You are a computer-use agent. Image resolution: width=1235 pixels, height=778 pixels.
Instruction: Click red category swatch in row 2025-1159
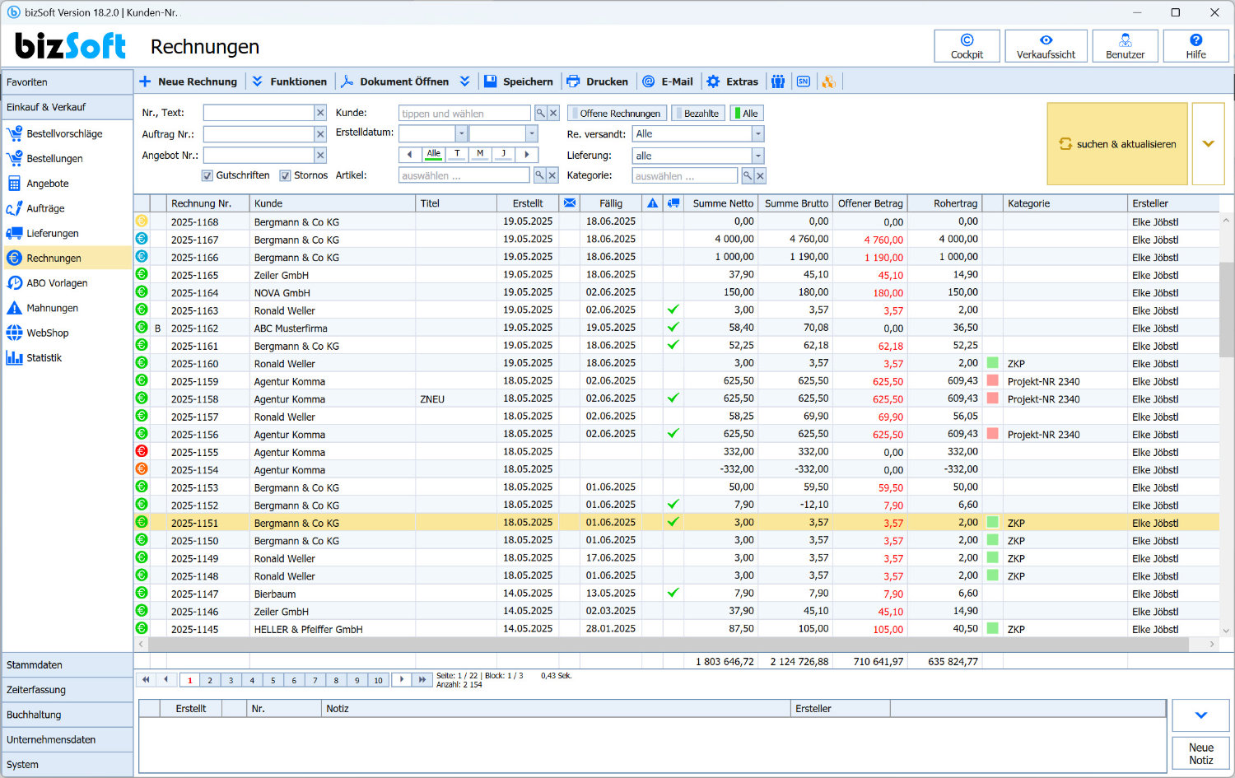pos(992,380)
